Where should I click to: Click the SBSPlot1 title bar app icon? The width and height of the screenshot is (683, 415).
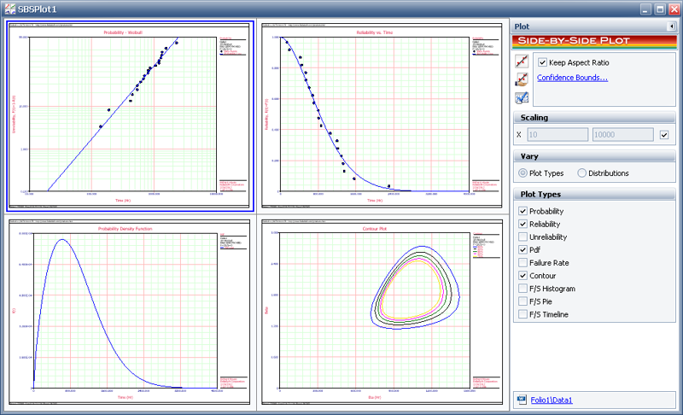pos(9,9)
